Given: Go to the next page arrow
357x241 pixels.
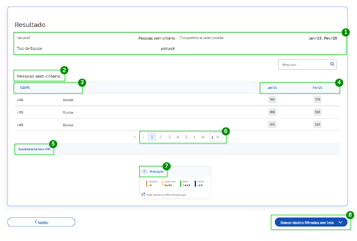Looking at the screenshot, I should (194, 137).
